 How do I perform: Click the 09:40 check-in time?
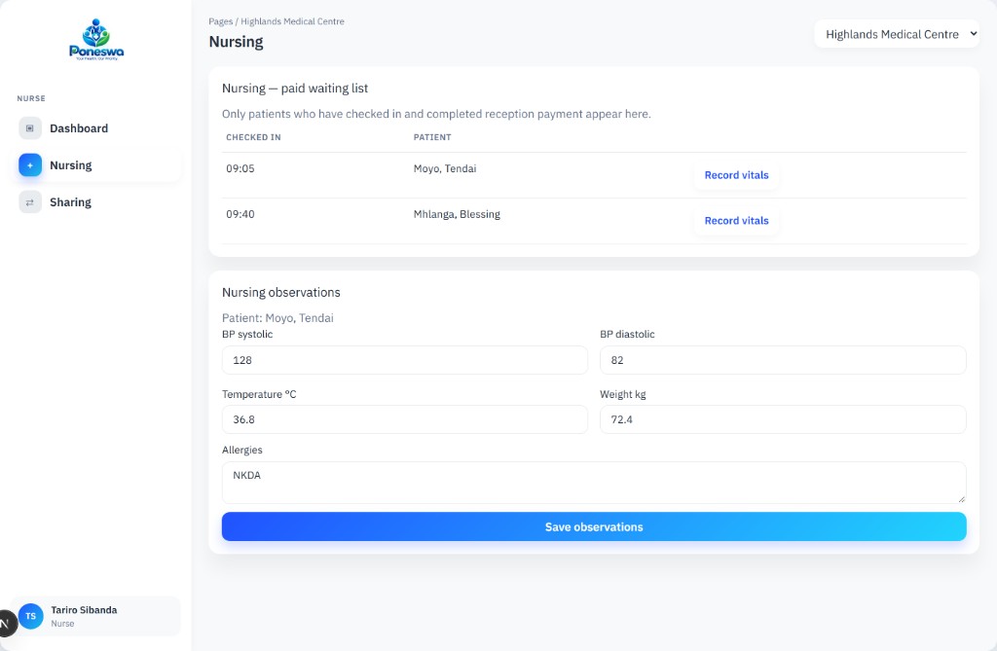click(x=240, y=214)
